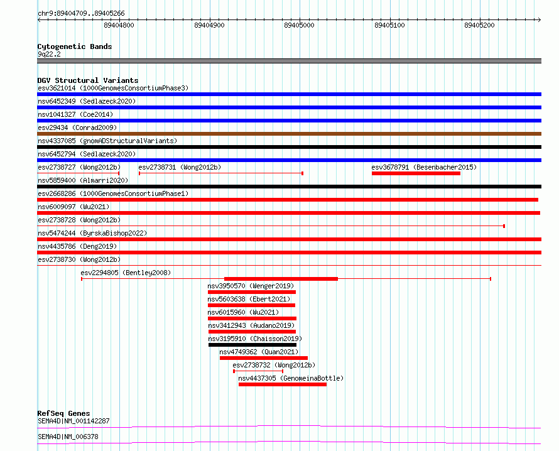
Task: Open variant esv2668286 (1000GenomesConsortiumPhase1)
Action: [x=113, y=193]
